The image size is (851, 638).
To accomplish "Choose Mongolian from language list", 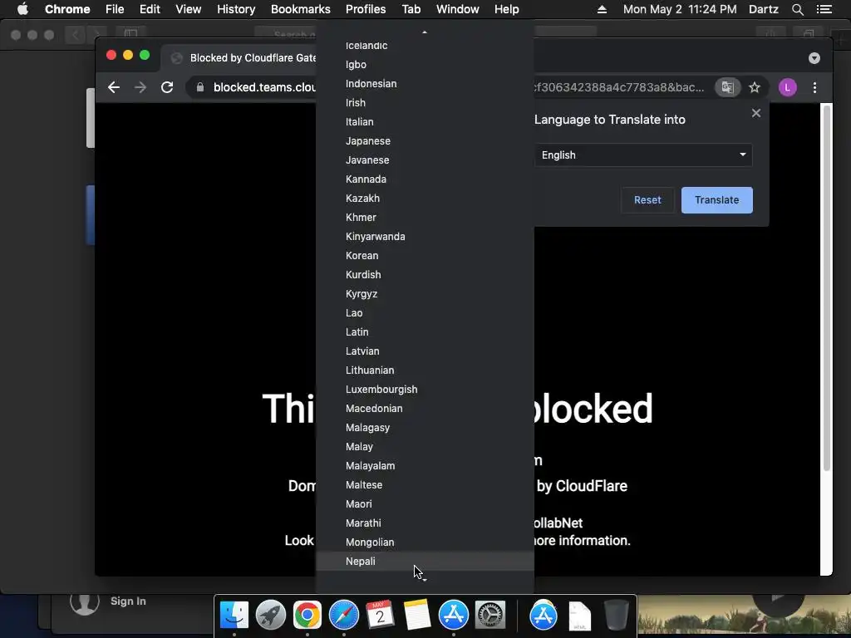I will 425,542.
